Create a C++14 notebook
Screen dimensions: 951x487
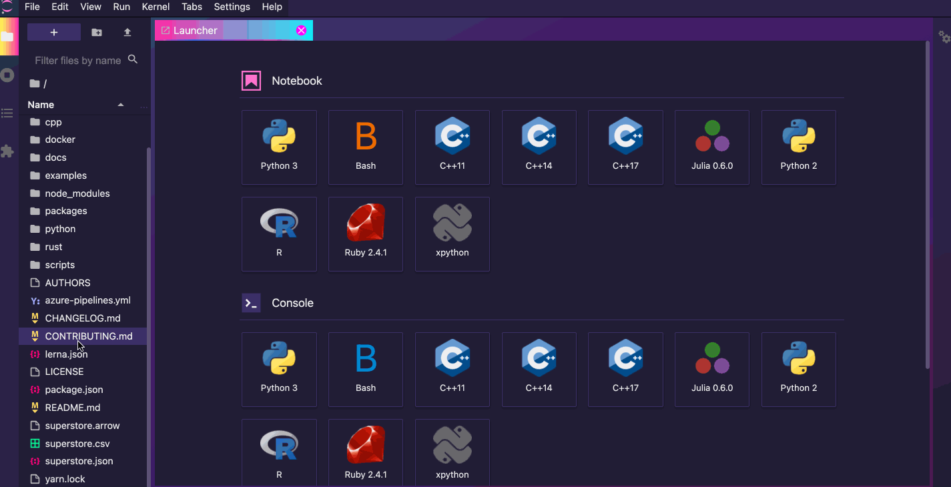[x=539, y=147]
